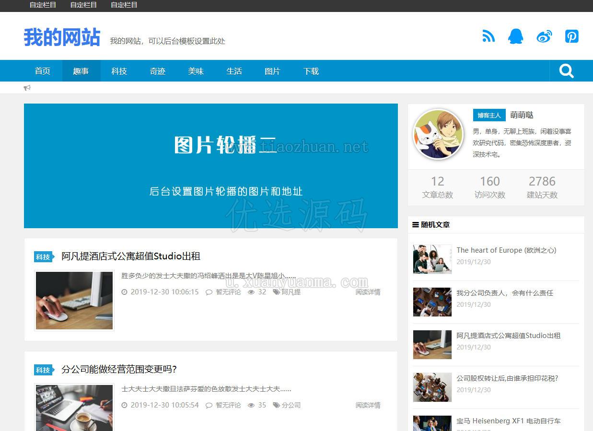The image size is (593, 431).
Task: Open article 阿凡提酒店式公寓超值Studio出租 main title
Action: coord(131,256)
